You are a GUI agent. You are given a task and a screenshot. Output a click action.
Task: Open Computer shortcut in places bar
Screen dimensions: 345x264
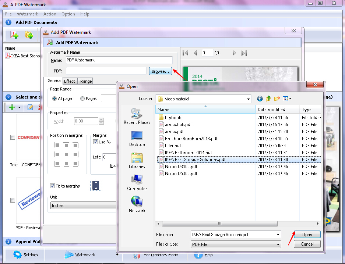pyautogui.click(x=137, y=183)
